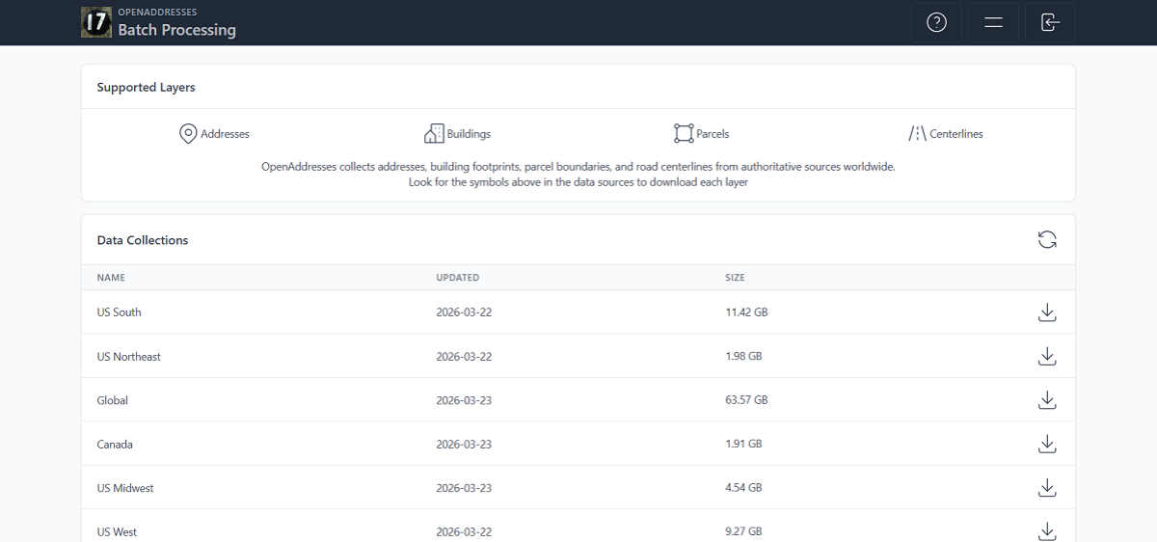Download the US West collection
The height and width of the screenshot is (542, 1157).
(x=1047, y=531)
